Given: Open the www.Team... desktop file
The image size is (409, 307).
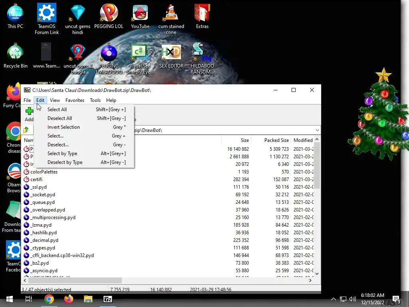Looking at the screenshot, I should (x=46, y=56).
